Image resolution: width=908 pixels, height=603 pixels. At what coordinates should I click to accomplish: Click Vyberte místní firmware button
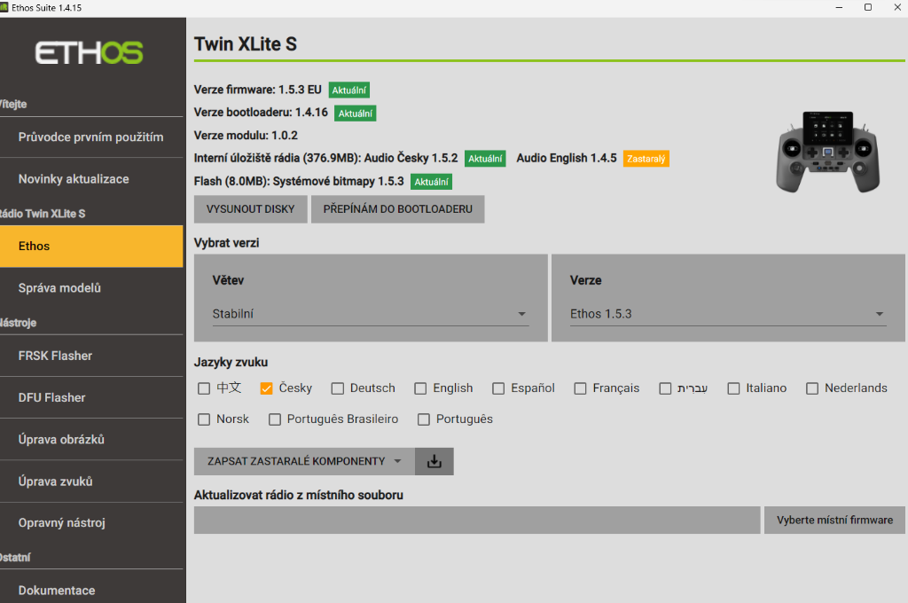coord(834,520)
